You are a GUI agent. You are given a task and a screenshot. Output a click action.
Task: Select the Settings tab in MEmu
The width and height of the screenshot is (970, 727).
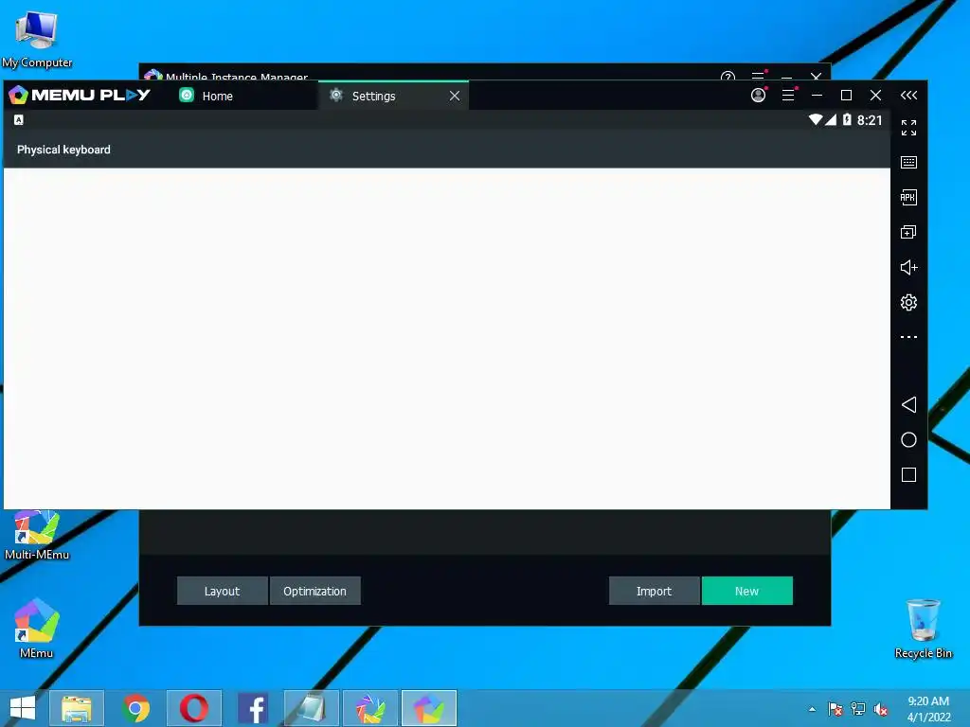point(392,96)
